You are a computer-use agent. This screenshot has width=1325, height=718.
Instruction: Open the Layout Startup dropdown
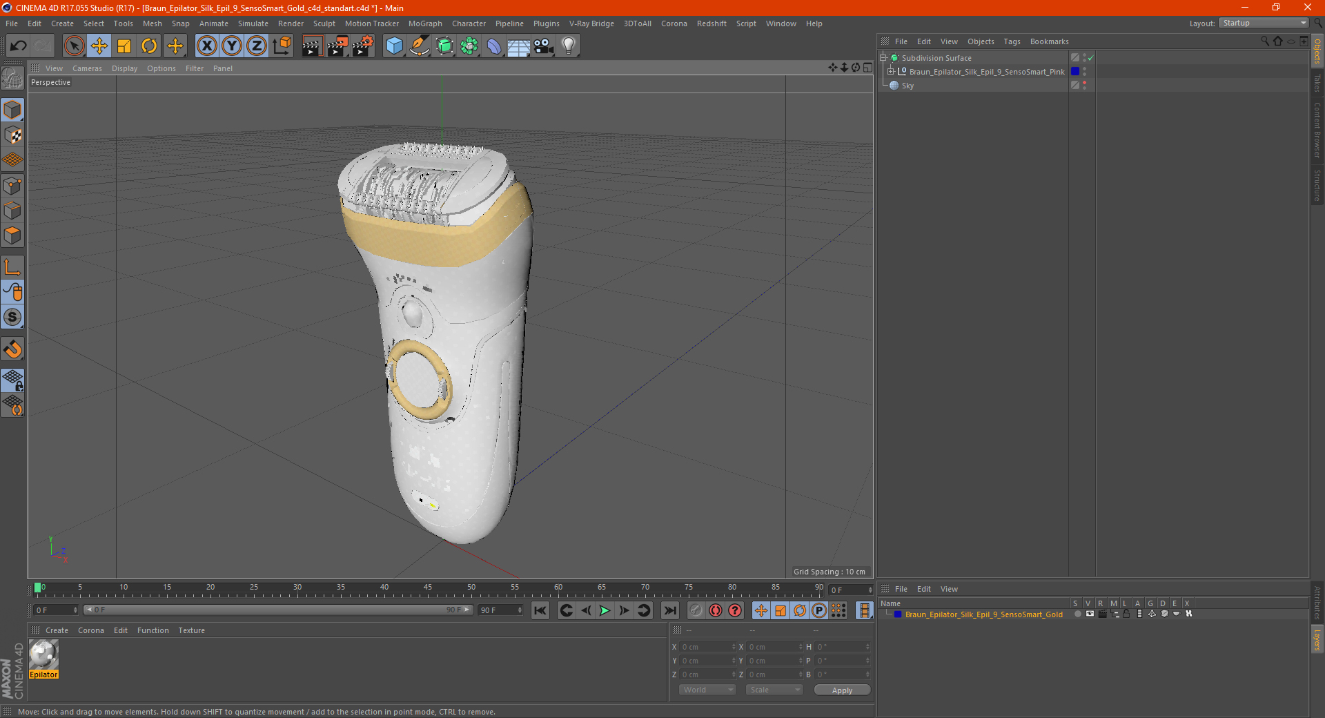click(x=1264, y=23)
